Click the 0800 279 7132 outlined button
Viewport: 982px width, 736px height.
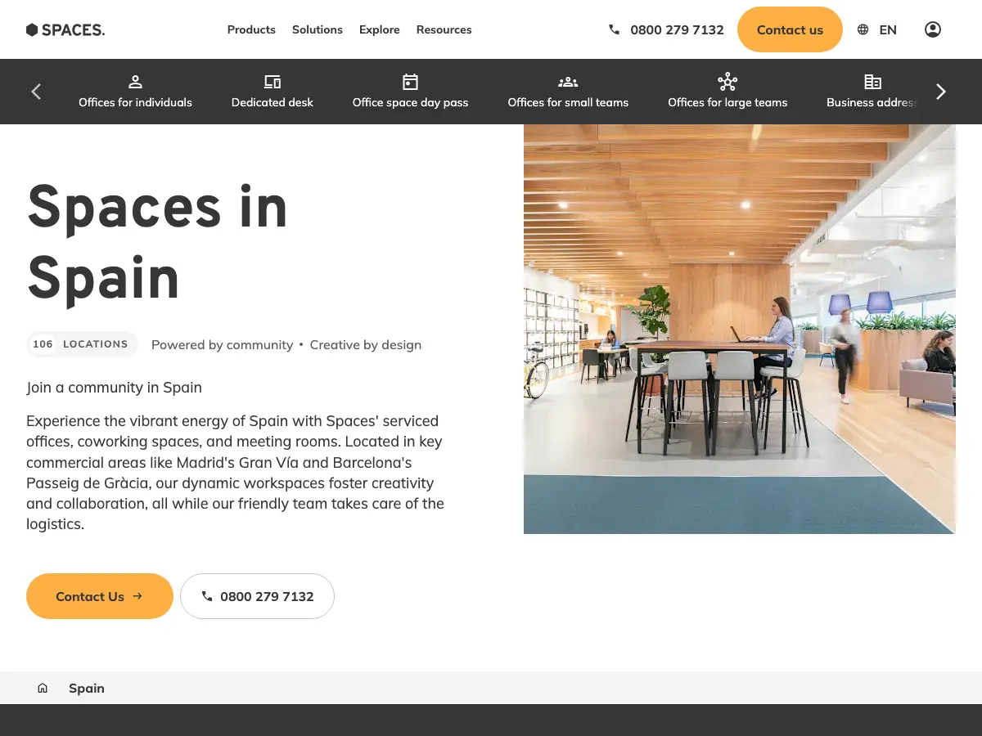257,596
